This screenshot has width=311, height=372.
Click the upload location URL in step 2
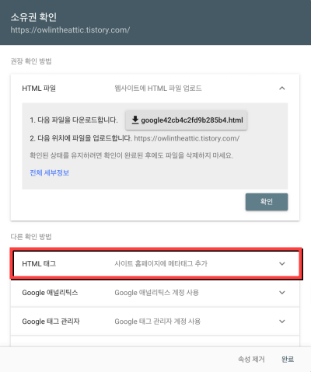click(x=187, y=138)
